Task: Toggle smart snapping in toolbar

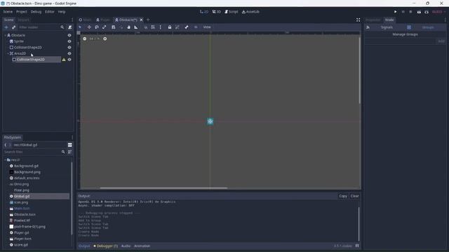Action: (x=145, y=27)
